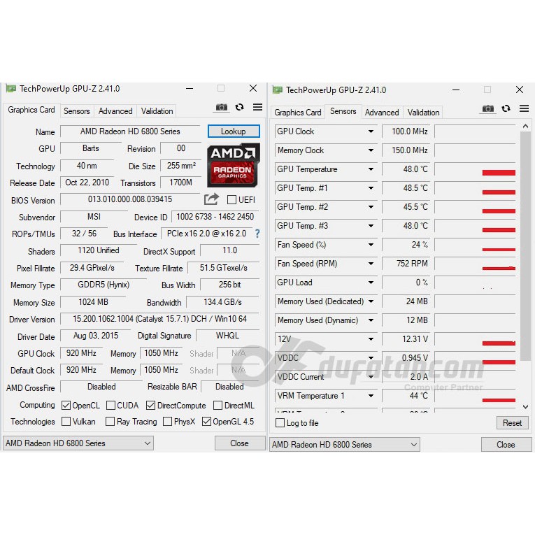Open hamburger menu in Graphics Card window
The height and width of the screenshot is (535, 535).
257,108
